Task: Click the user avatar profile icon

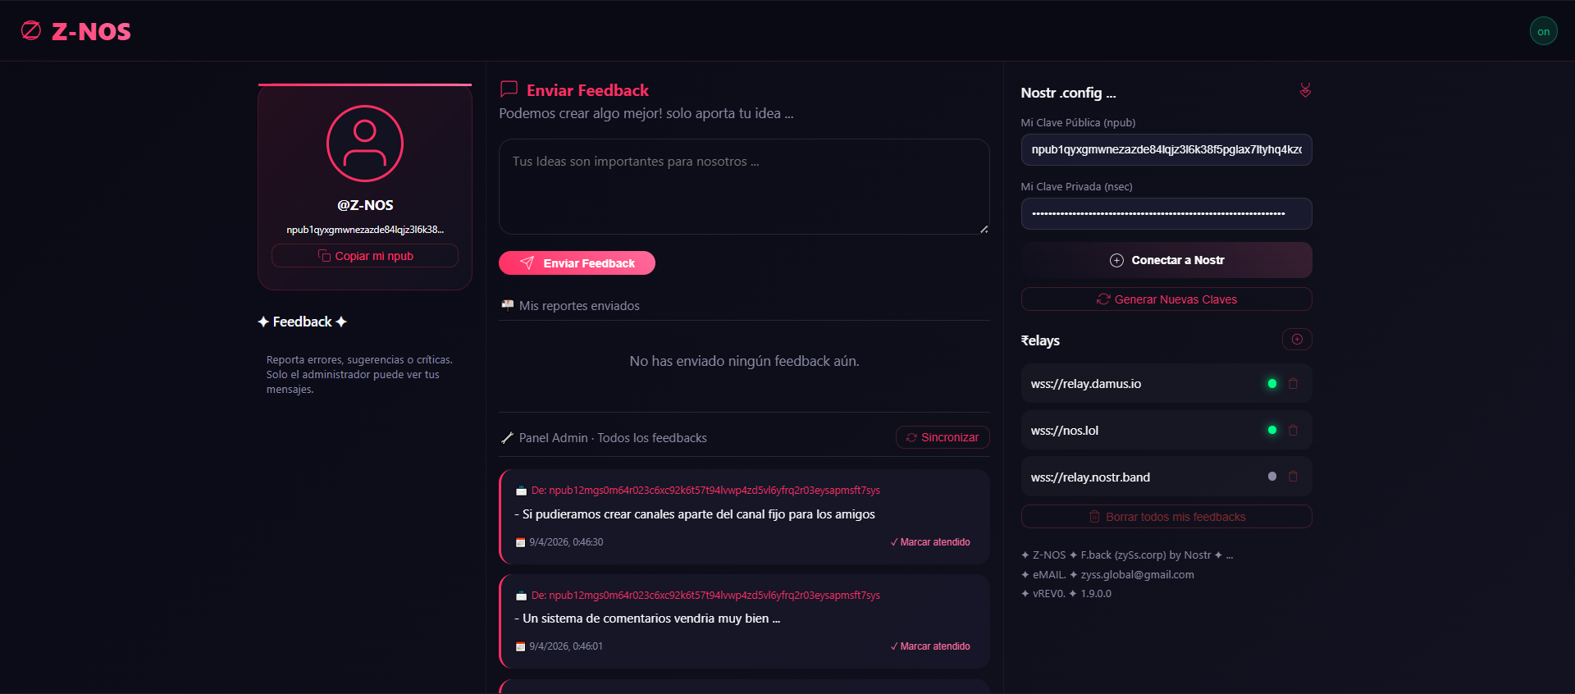Action: tap(365, 144)
